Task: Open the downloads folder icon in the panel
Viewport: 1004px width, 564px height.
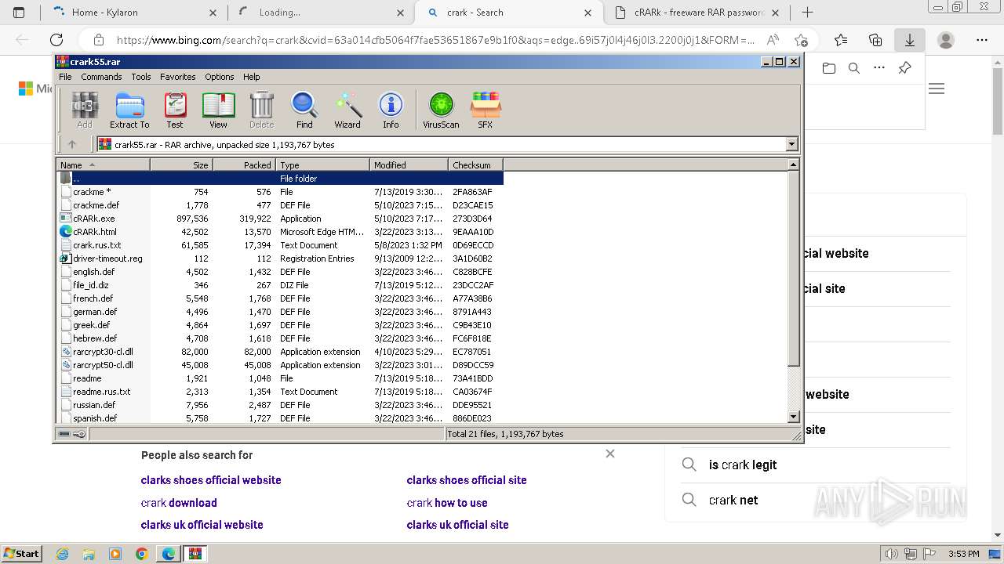Action: (x=829, y=68)
